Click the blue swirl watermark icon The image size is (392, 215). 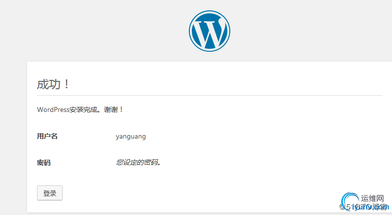[x=350, y=201]
